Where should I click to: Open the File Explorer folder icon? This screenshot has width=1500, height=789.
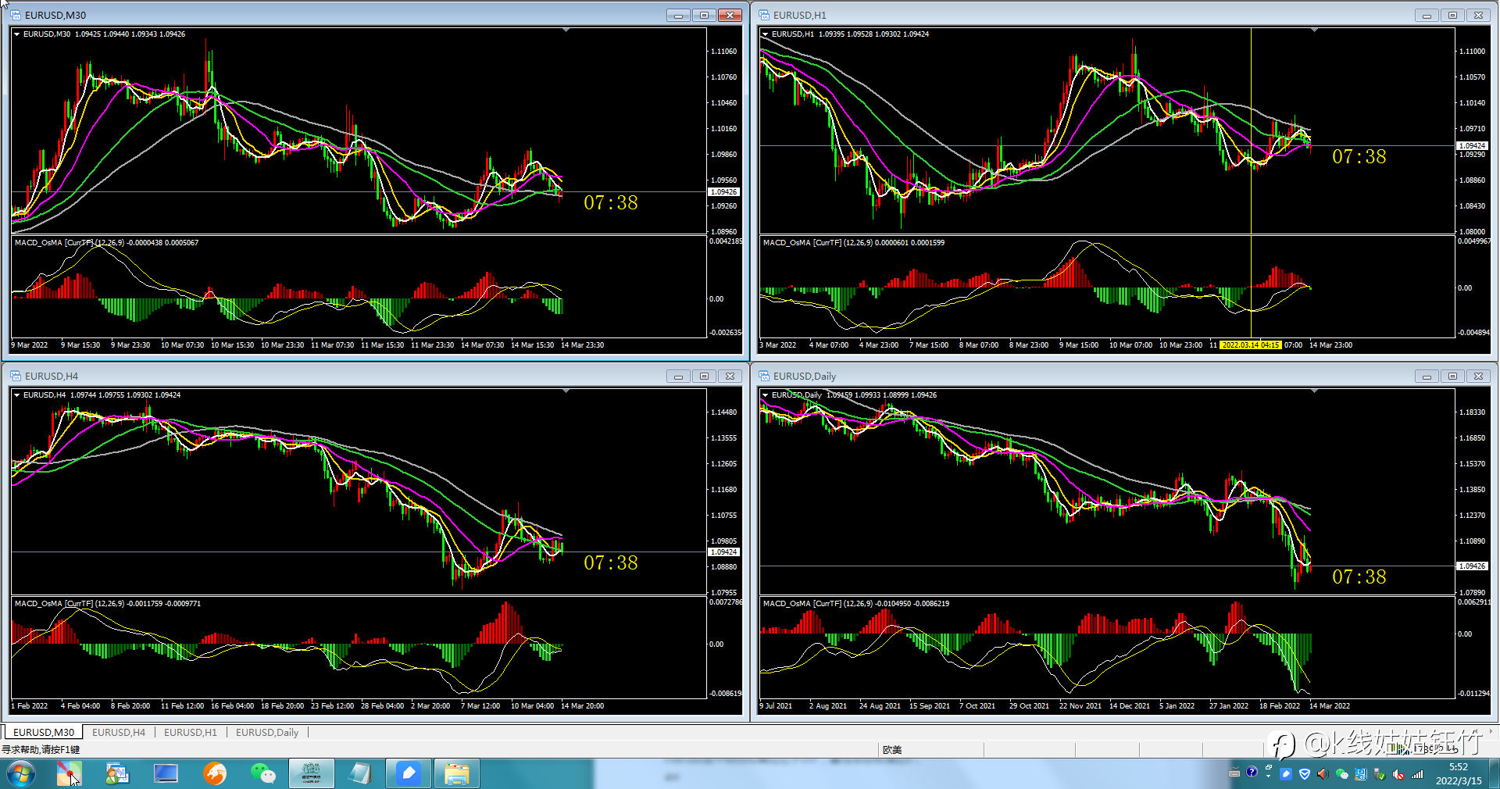pyautogui.click(x=457, y=773)
